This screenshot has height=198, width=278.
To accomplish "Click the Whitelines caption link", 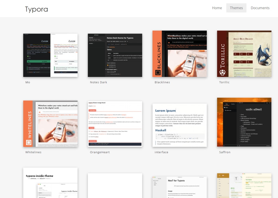I will [33, 152].
